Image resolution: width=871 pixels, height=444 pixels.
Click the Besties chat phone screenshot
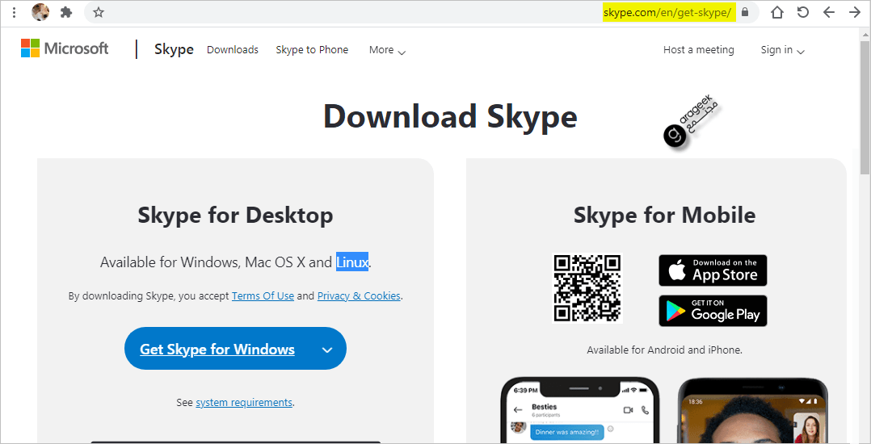(580, 410)
